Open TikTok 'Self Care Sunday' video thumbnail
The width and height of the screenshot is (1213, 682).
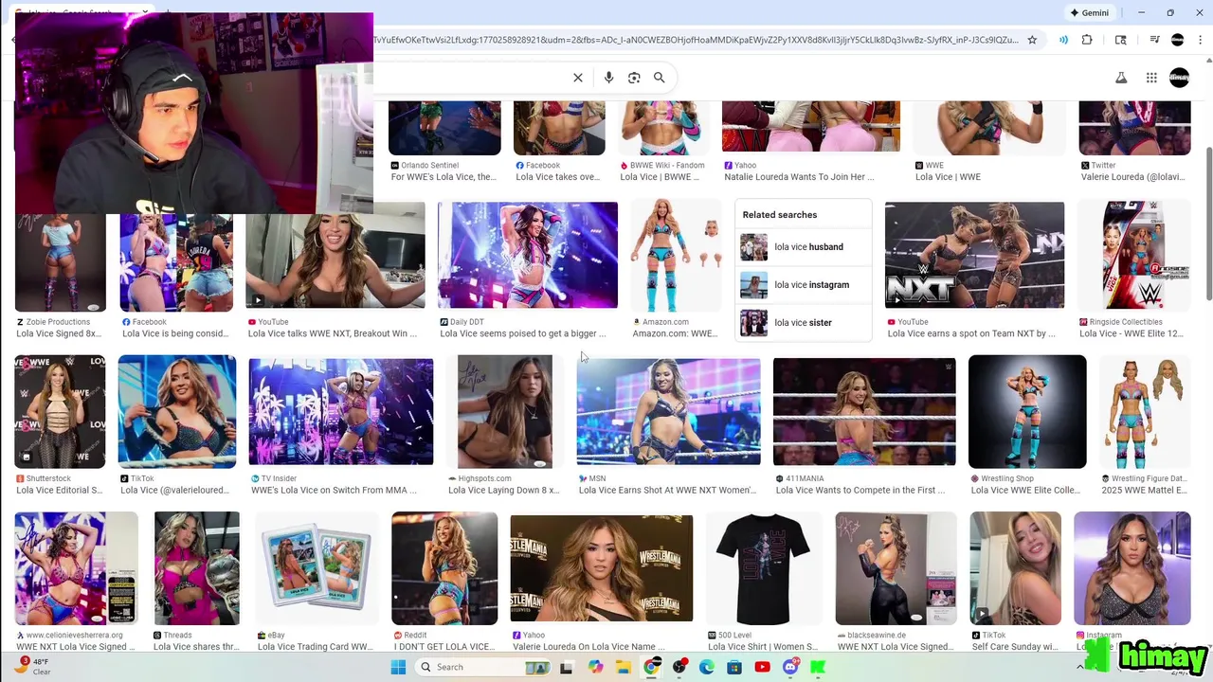[1015, 568]
